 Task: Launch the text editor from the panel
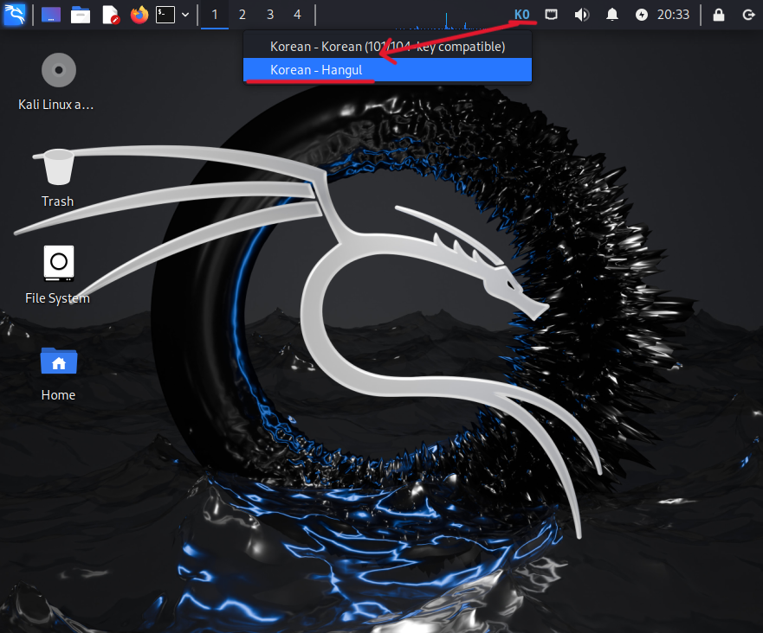(x=111, y=15)
